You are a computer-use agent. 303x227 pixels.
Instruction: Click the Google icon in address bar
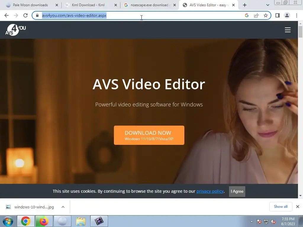[x=247, y=15]
